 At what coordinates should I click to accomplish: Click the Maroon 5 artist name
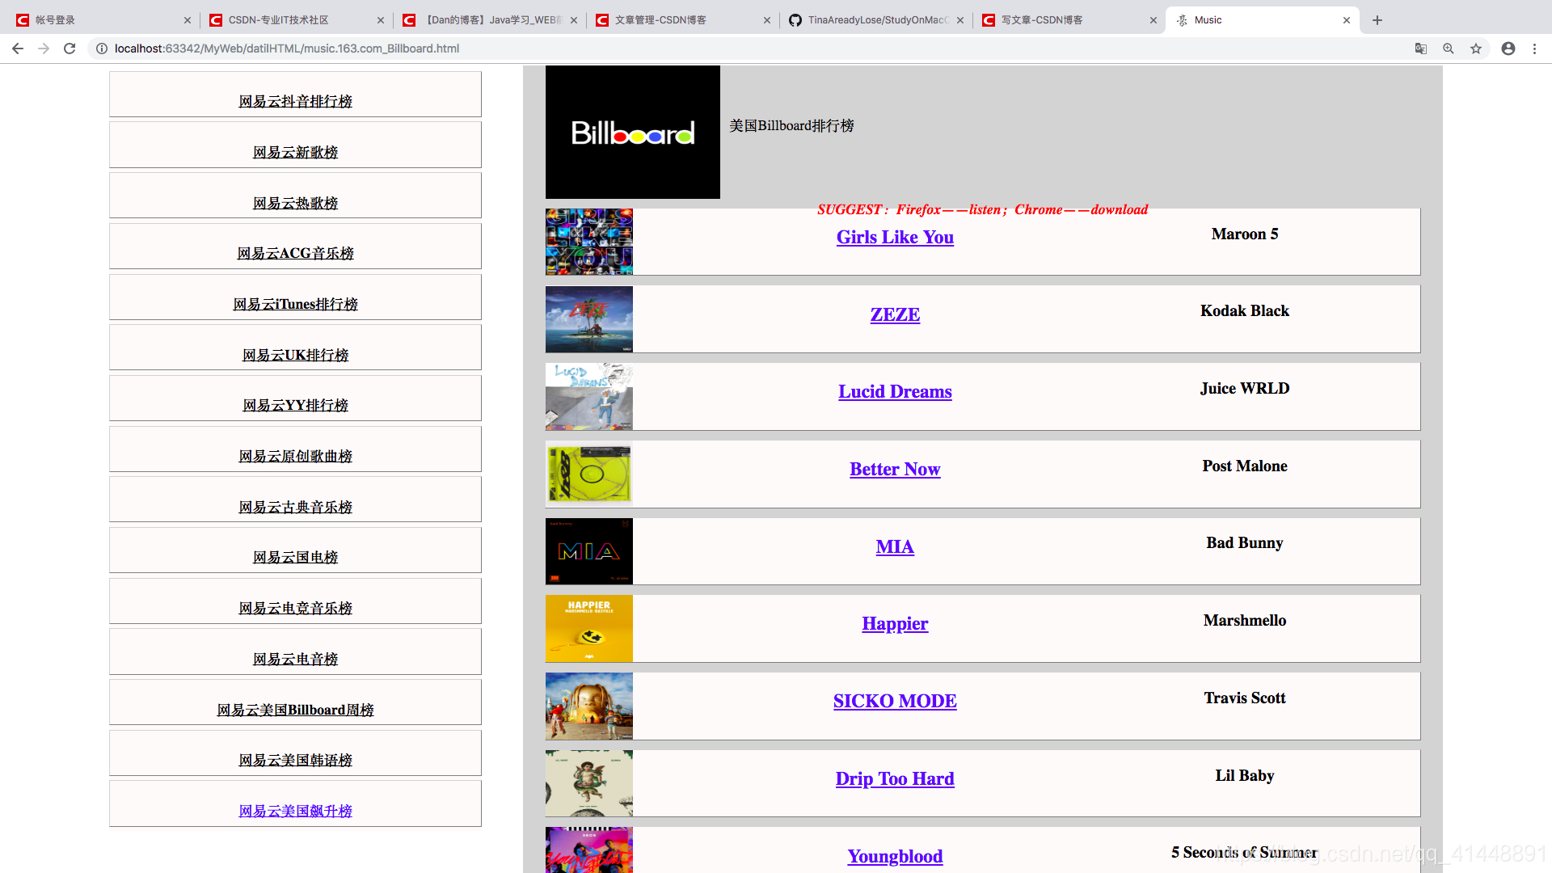click(x=1245, y=234)
